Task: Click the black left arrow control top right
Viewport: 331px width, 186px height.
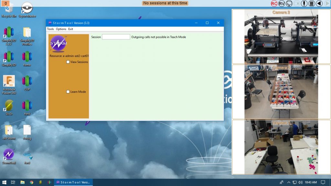Action: point(318,3)
